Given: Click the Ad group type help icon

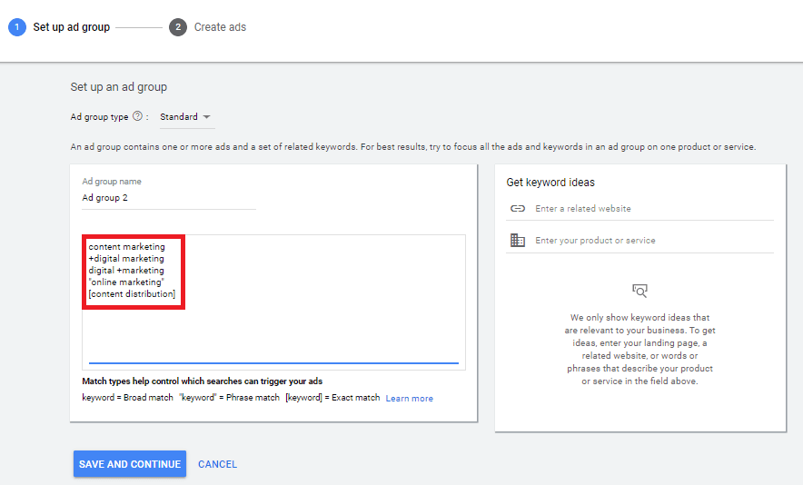Looking at the screenshot, I should point(137,116).
